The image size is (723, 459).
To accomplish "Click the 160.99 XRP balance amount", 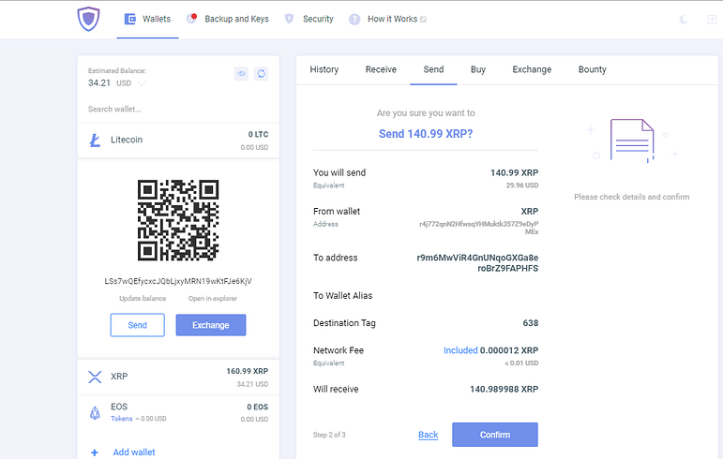I will click(248, 371).
